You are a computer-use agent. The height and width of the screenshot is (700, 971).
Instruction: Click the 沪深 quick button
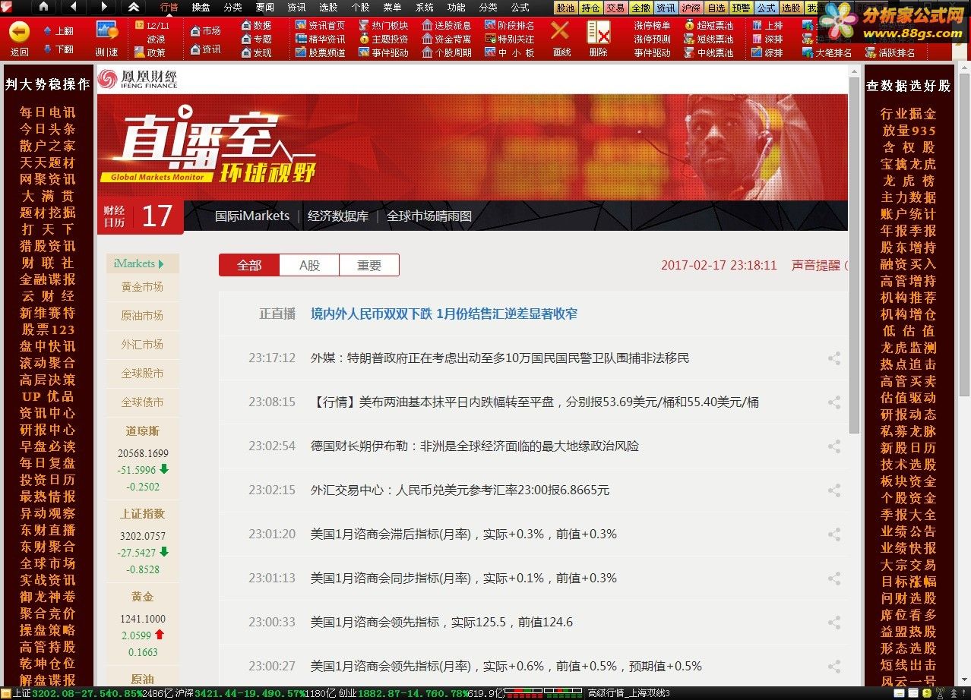[x=691, y=8]
